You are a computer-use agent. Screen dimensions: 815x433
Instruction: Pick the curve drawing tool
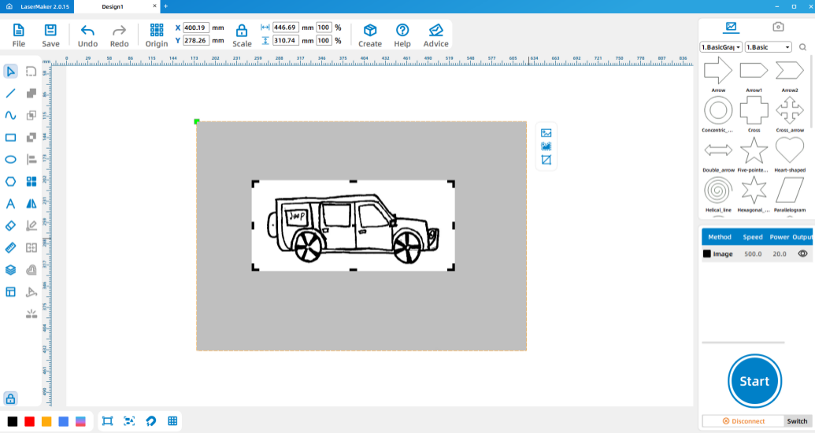pyautogui.click(x=10, y=116)
